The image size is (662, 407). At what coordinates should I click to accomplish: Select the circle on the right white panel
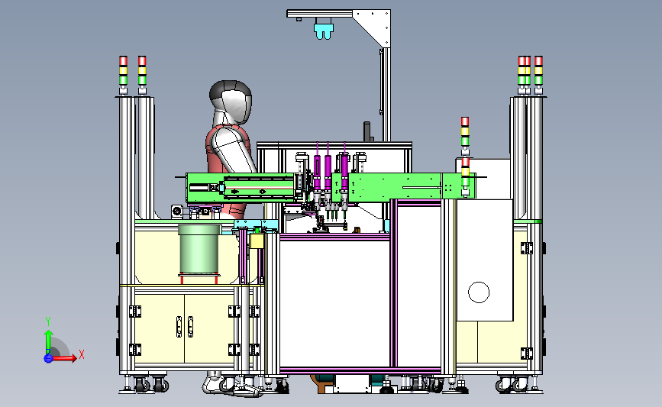(479, 292)
